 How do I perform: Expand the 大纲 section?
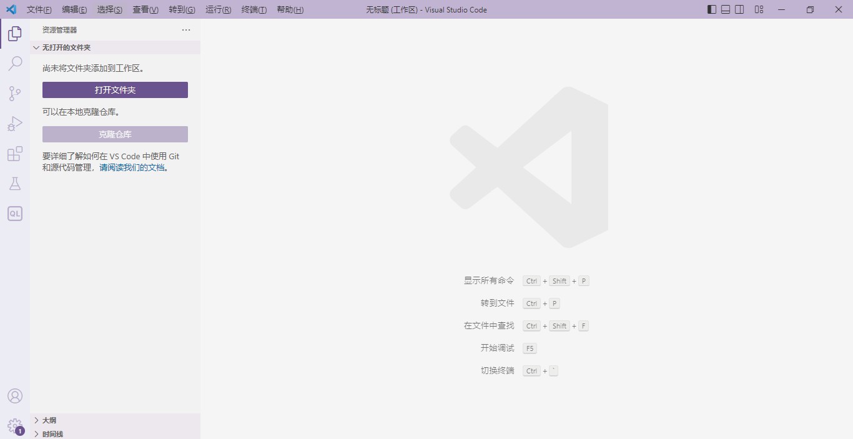point(115,420)
